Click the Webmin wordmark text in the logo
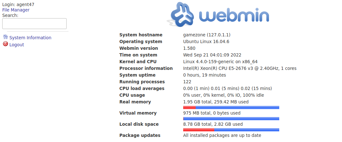The width and height of the screenshot is (342, 142). point(234,16)
